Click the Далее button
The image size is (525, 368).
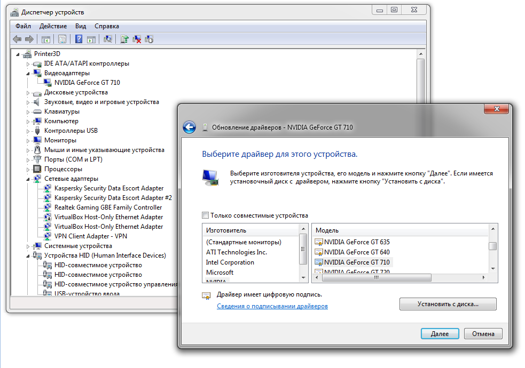pos(440,333)
